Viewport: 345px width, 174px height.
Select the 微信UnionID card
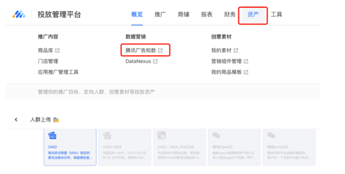[x=289, y=147]
